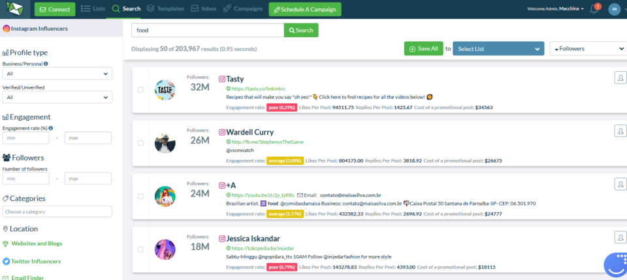Go to the Lists tab
627x280 pixels.
(93, 8)
